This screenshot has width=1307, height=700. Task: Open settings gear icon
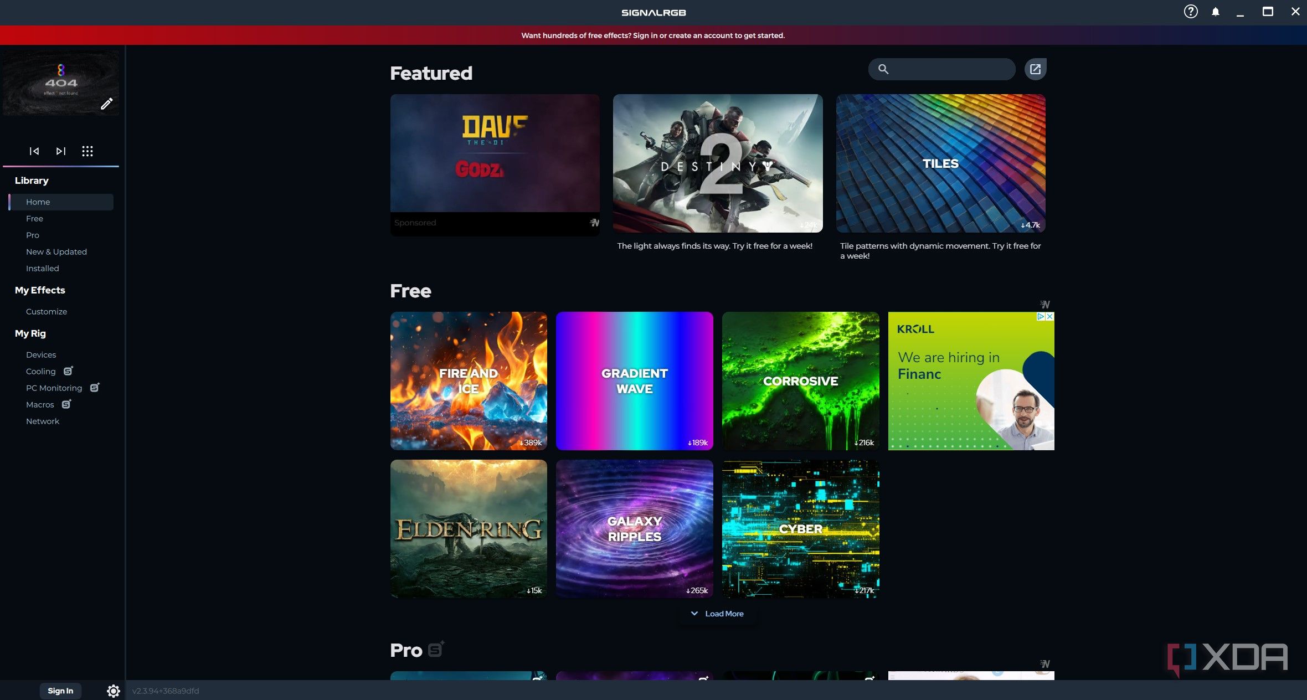113,691
